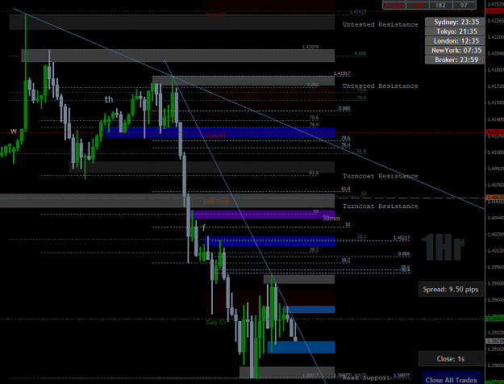Click Untested Resistance label near 1.41817
This screenshot has width=504, height=384.
coord(381,86)
